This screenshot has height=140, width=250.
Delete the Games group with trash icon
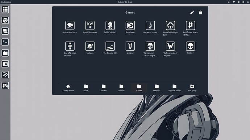click(x=200, y=13)
